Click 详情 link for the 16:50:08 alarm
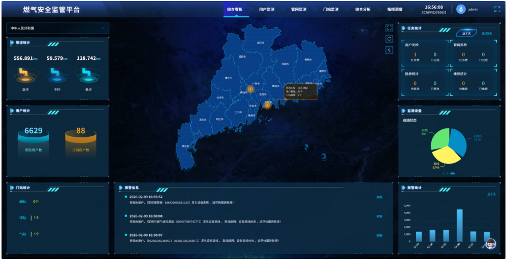 pyautogui.click(x=379, y=216)
